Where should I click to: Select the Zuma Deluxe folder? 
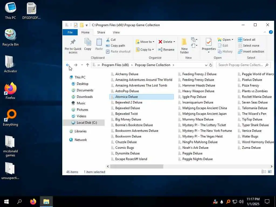point(251,148)
